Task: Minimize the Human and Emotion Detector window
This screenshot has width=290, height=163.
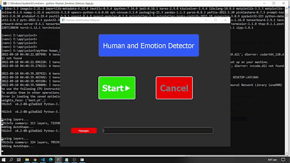Action: [x=206, y=20]
